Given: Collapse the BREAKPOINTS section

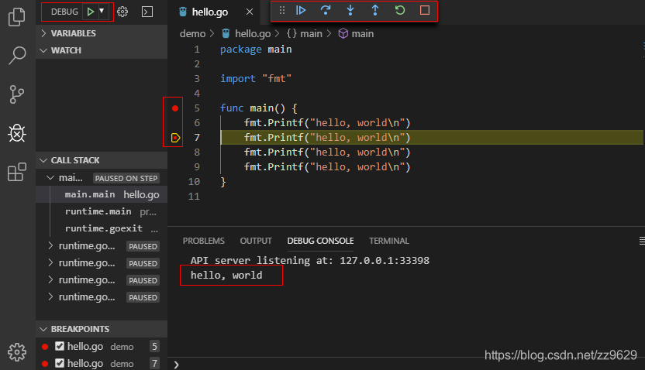Looking at the screenshot, I should pyautogui.click(x=102, y=329).
